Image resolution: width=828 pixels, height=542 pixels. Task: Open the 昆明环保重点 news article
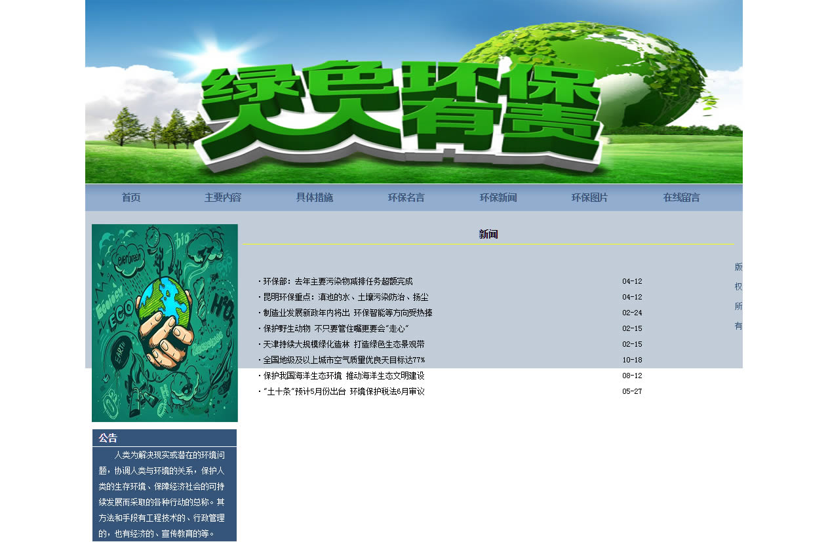click(345, 298)
